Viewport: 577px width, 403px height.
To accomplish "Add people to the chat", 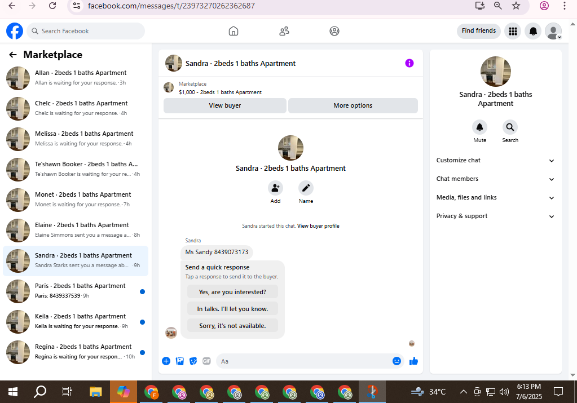I will pyautogui.click(x=275, y=188).
